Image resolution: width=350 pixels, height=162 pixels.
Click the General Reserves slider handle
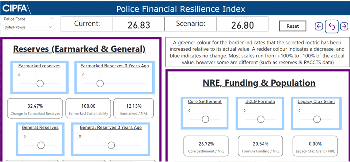41,145
